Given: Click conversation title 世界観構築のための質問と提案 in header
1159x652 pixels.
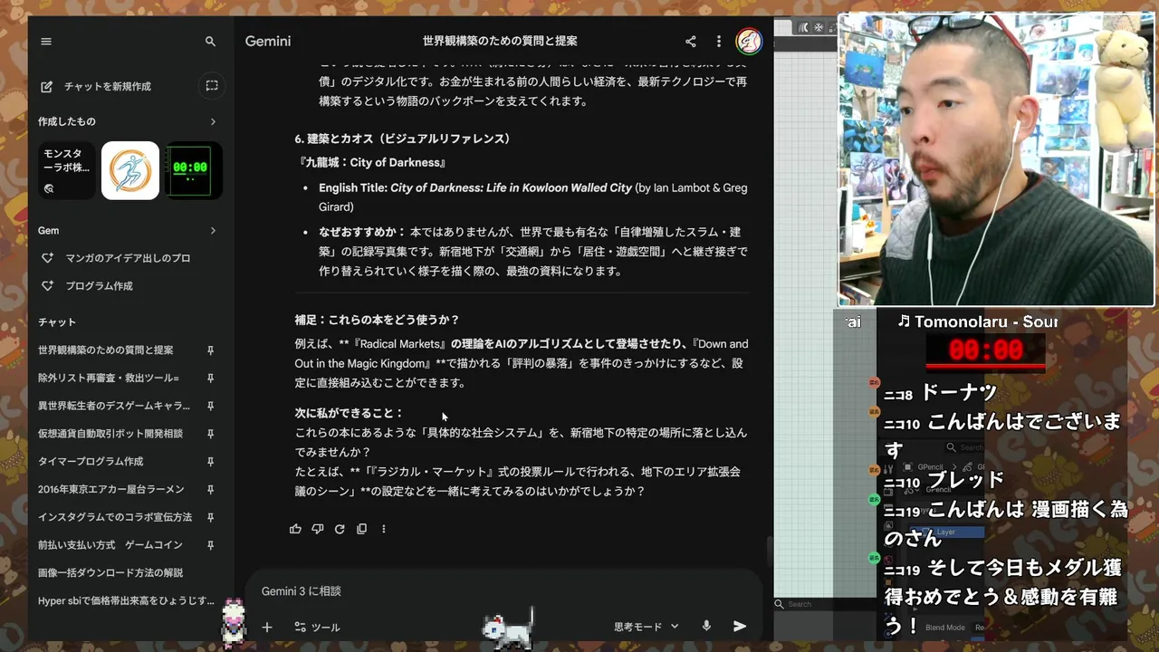Looking at the screenshot, I should (500, 42).
